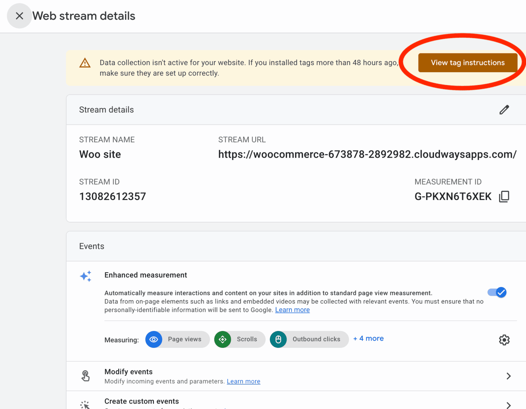Open the Modify events row
Viewport: 526px width, 409px height.
[296, 376]
